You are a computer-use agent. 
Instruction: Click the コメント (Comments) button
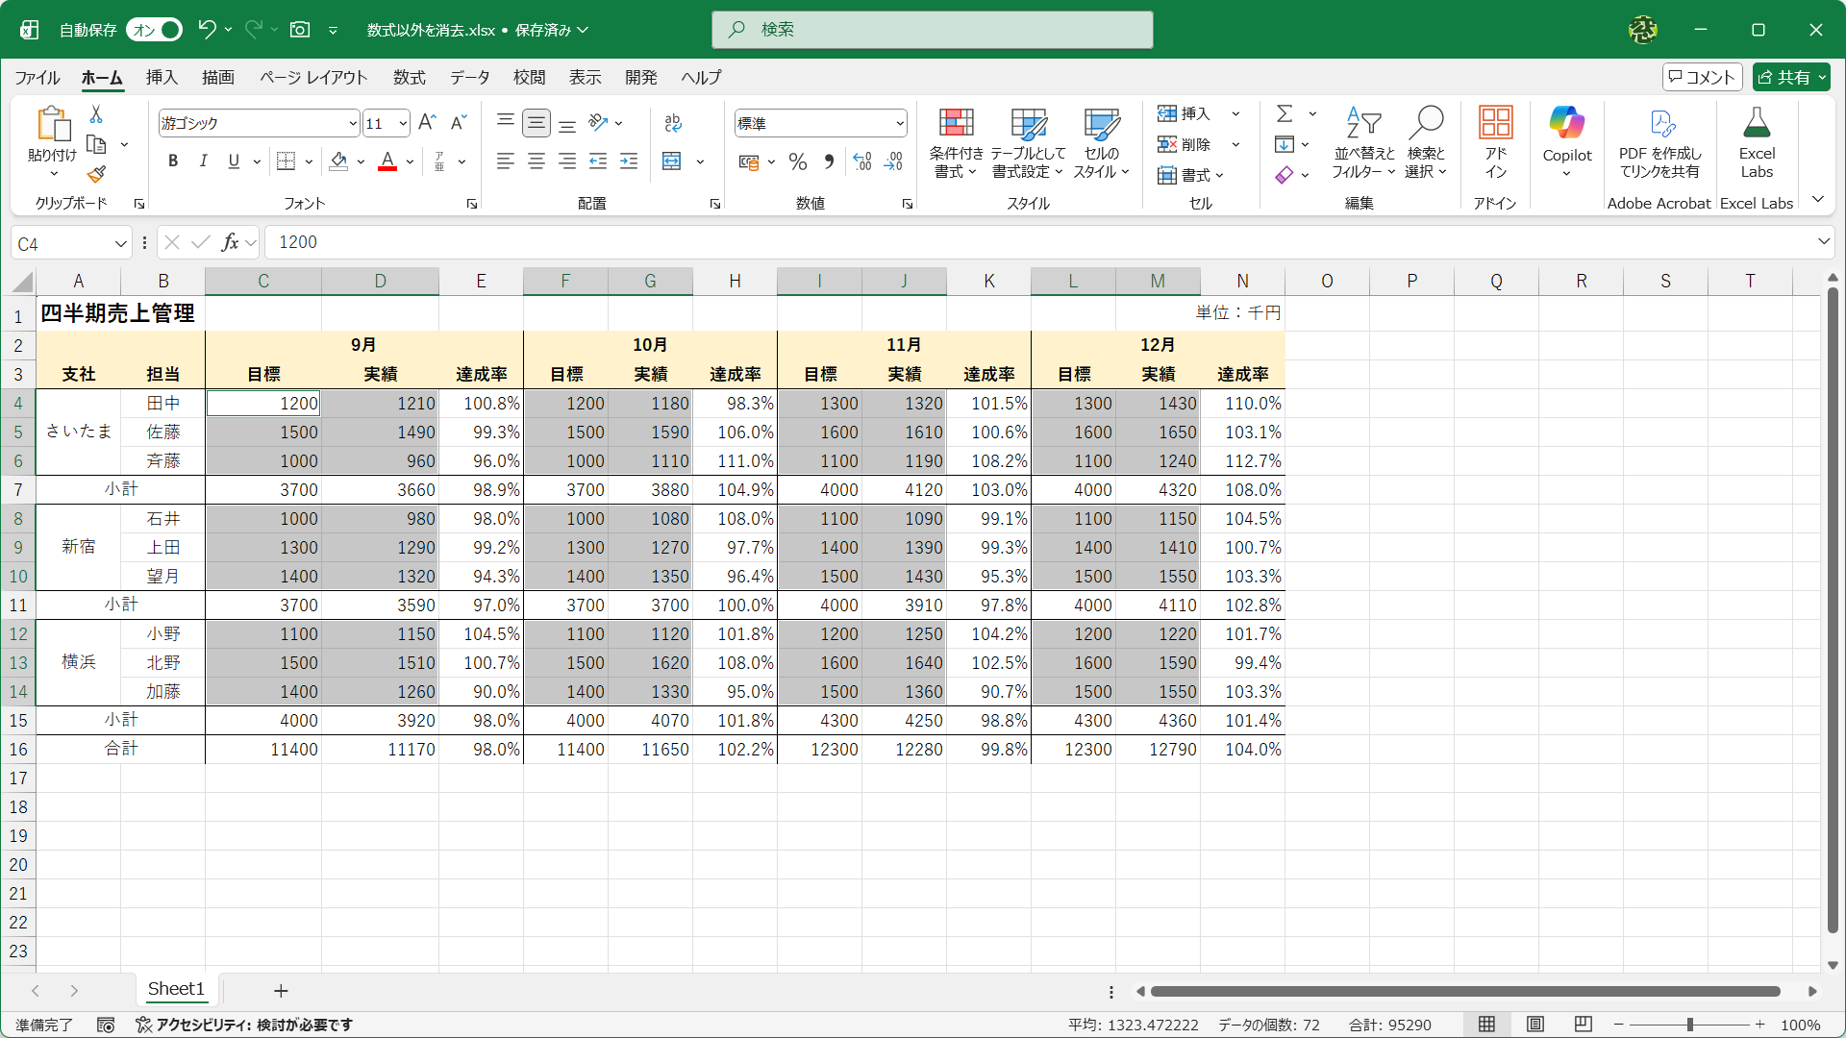pos(1701,77)
